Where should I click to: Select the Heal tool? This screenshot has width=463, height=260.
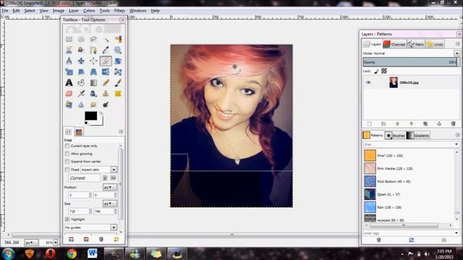[x=118, y=94]
